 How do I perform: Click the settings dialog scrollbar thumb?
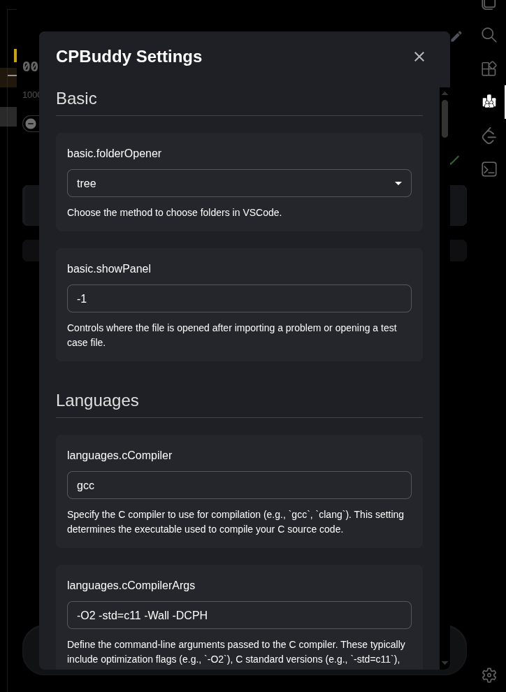pyautogui.click(x=444, y=119)
